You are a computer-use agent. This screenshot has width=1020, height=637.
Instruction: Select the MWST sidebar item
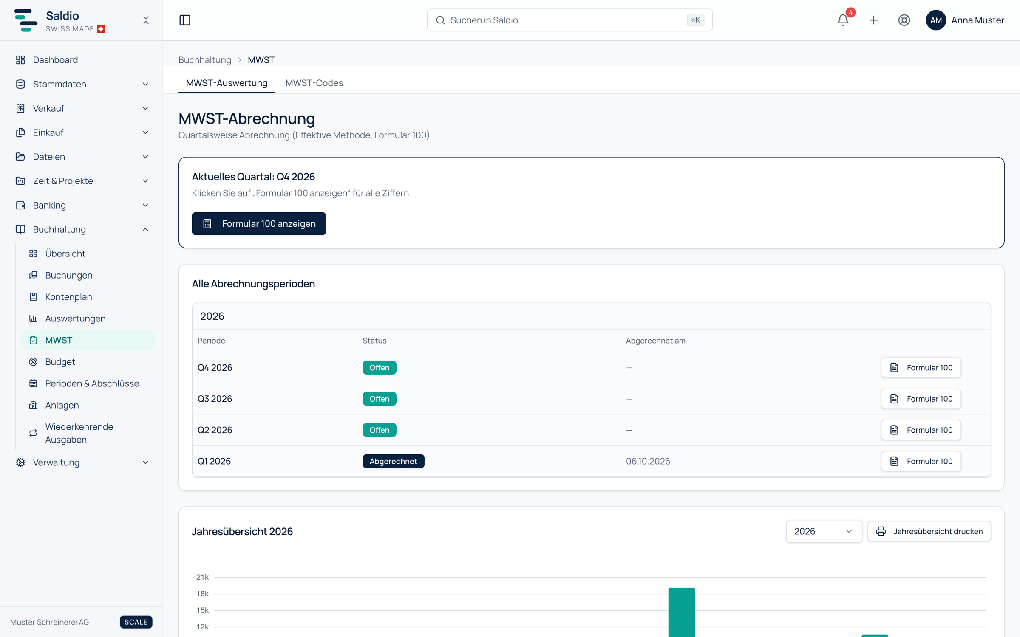point(88,340)
